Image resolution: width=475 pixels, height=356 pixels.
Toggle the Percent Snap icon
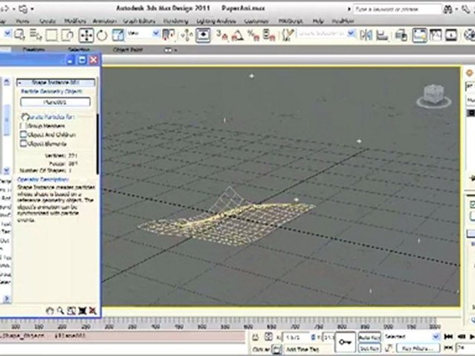pos(253,36)
